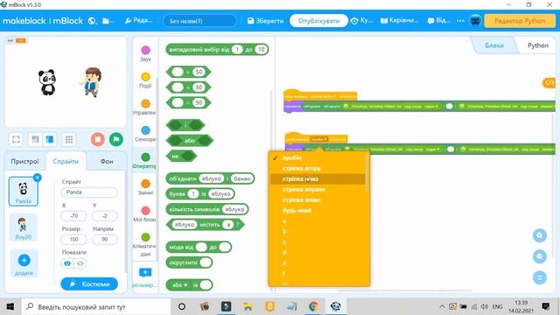Open the language globe icon
The width and height of the screenshot is (560, 315).
tap(92, 21)
